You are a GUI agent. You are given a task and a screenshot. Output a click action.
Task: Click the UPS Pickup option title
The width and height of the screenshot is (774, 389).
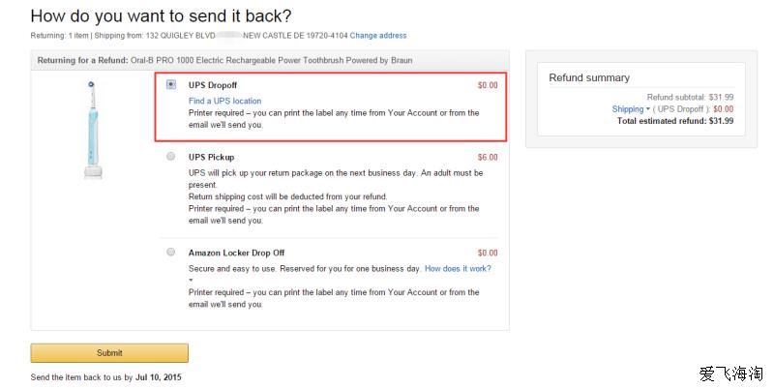(211, 157)
